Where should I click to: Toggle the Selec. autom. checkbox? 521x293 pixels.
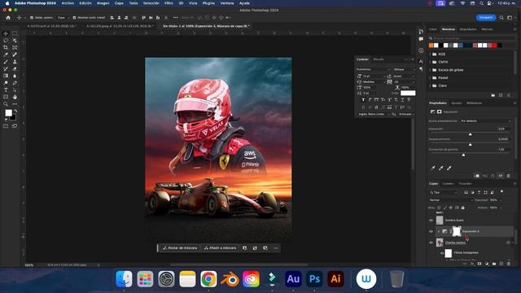click(x=32, y=18)
